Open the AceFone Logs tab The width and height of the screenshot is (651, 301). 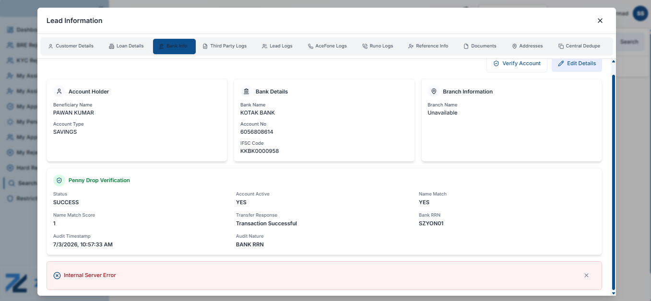tap(327, 46)
